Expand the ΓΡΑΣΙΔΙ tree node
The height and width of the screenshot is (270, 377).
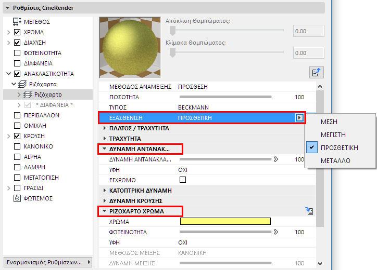(9, 188)
